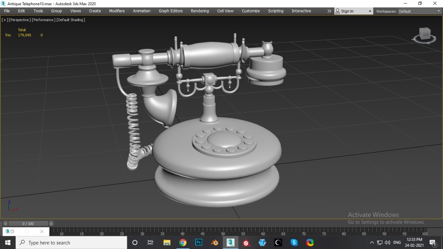Image resolution: width=443 pixels, height=249 pixels.
Task: Open the Group menu
Action: pyautogui.click(x=56, y=11)
